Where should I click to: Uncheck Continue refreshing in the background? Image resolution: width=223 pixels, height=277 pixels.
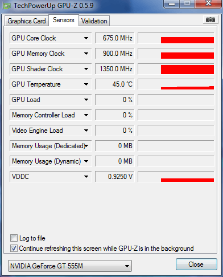click(14, 249)
